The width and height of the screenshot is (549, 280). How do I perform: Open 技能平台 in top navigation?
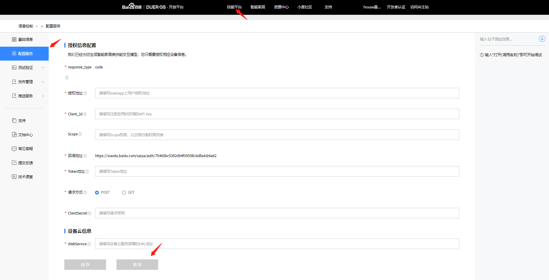(x=234, y=7)
